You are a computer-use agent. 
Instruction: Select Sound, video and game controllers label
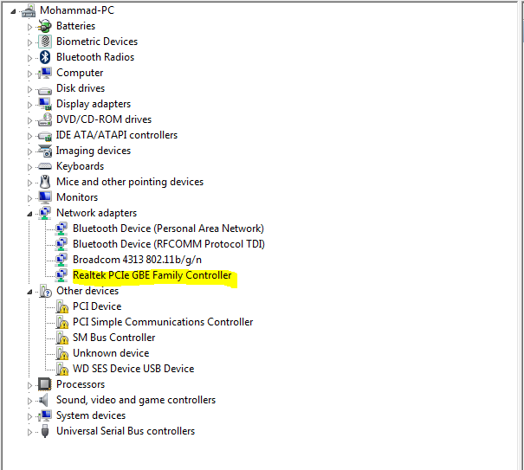[136, 400]
